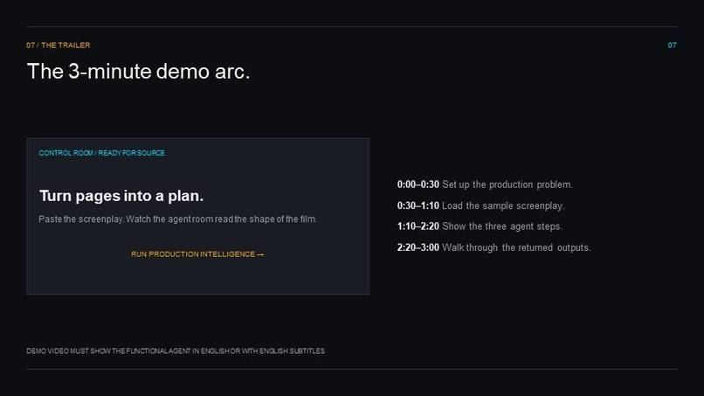Viewport: 704px width, 396px height.
Task: Click the '0:00–0:30 Set up the production problem' row
Action: [485, 184]
